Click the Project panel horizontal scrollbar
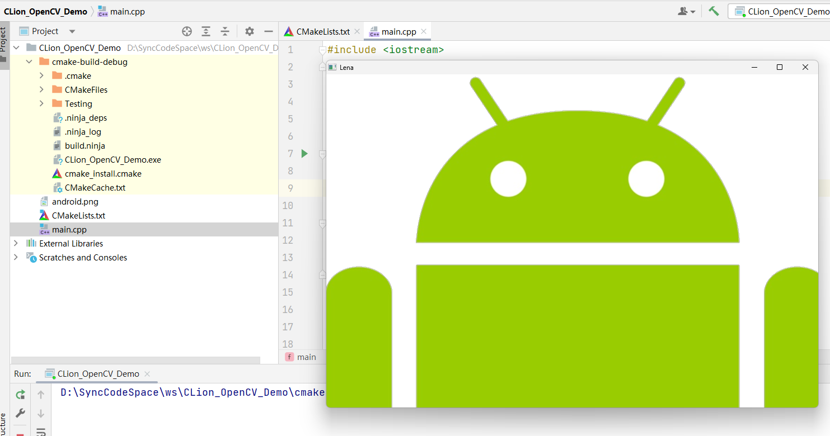Image resolution: width=830 pixels, height=436 pixels. tap(135, 360)
